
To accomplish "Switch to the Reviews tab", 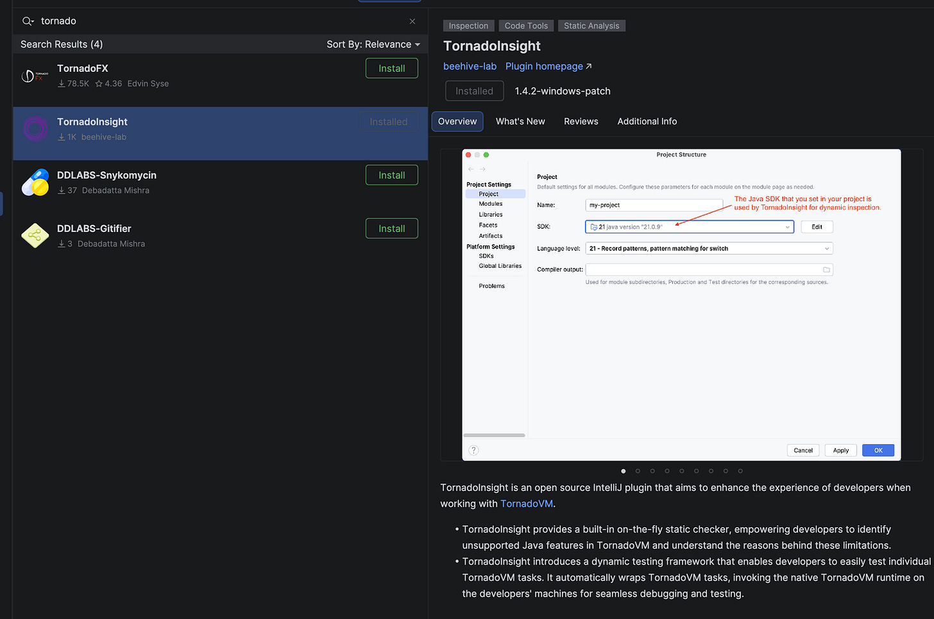I will click(x=581, y=121).
